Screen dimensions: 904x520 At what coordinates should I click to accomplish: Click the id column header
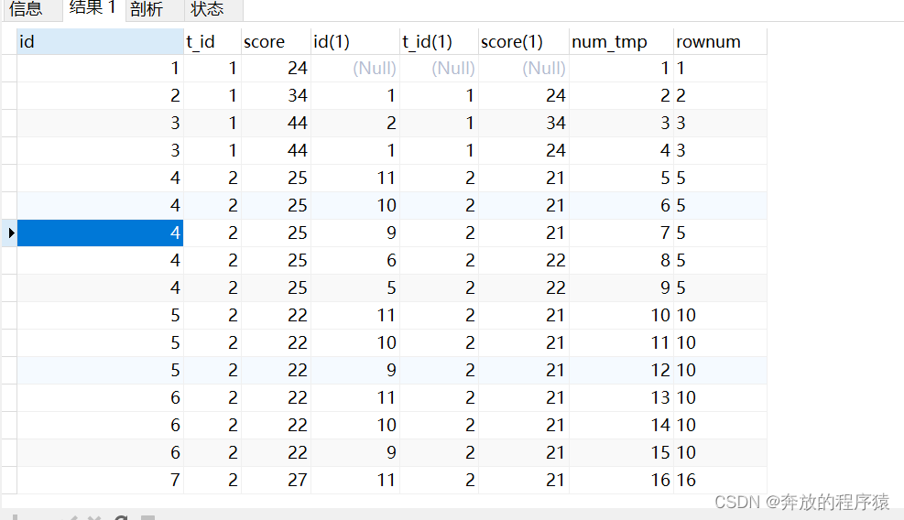pos(100,41)
